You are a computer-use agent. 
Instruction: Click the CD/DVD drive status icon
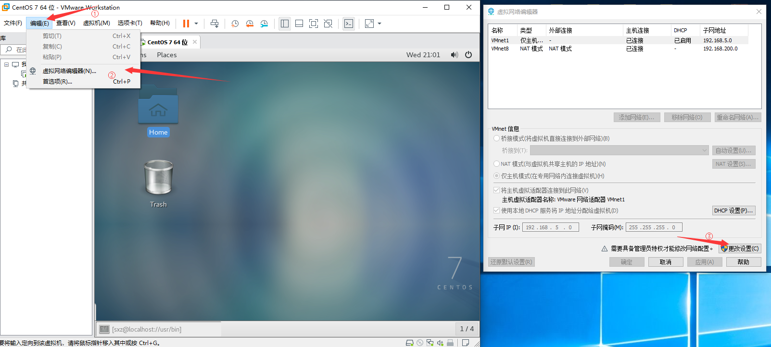[420, 343]
